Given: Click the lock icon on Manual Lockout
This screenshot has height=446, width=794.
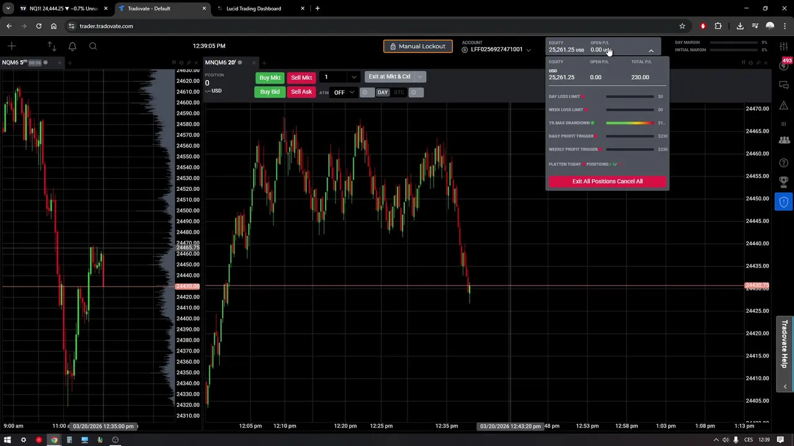Looking at the screenshot, I should (x=393, y=46).
